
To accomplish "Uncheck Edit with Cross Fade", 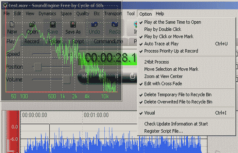I will [x=163, y=84].
